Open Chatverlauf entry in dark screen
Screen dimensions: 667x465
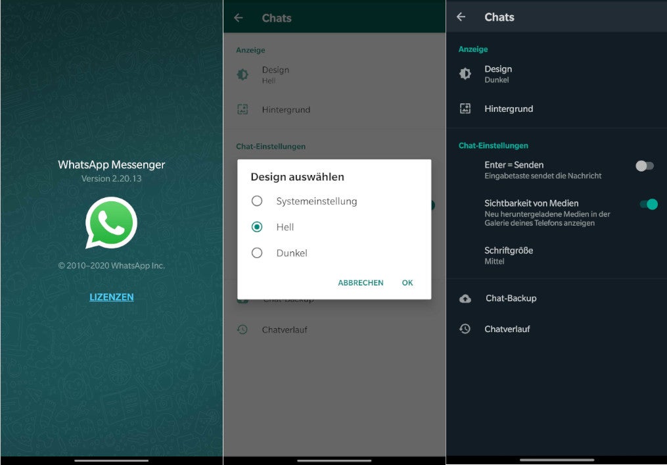coord(557,329)
